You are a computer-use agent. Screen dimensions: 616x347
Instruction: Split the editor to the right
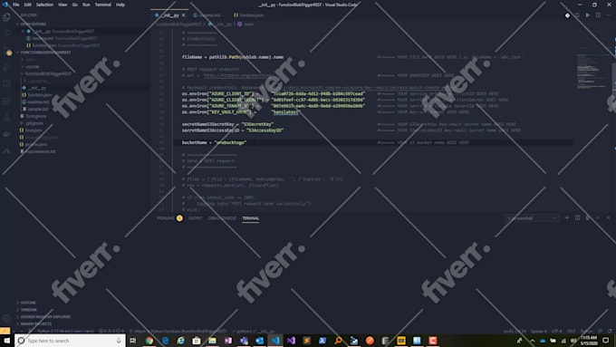point(598,15)
